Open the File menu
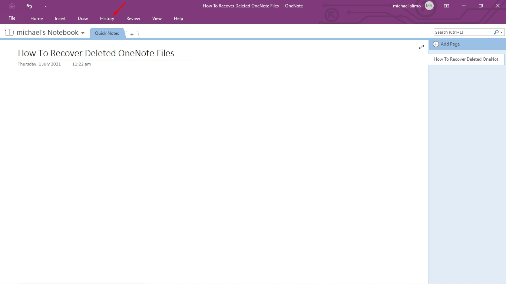This screenshot has height=284, width=506. pyautogui.click(x=12, y=18)
